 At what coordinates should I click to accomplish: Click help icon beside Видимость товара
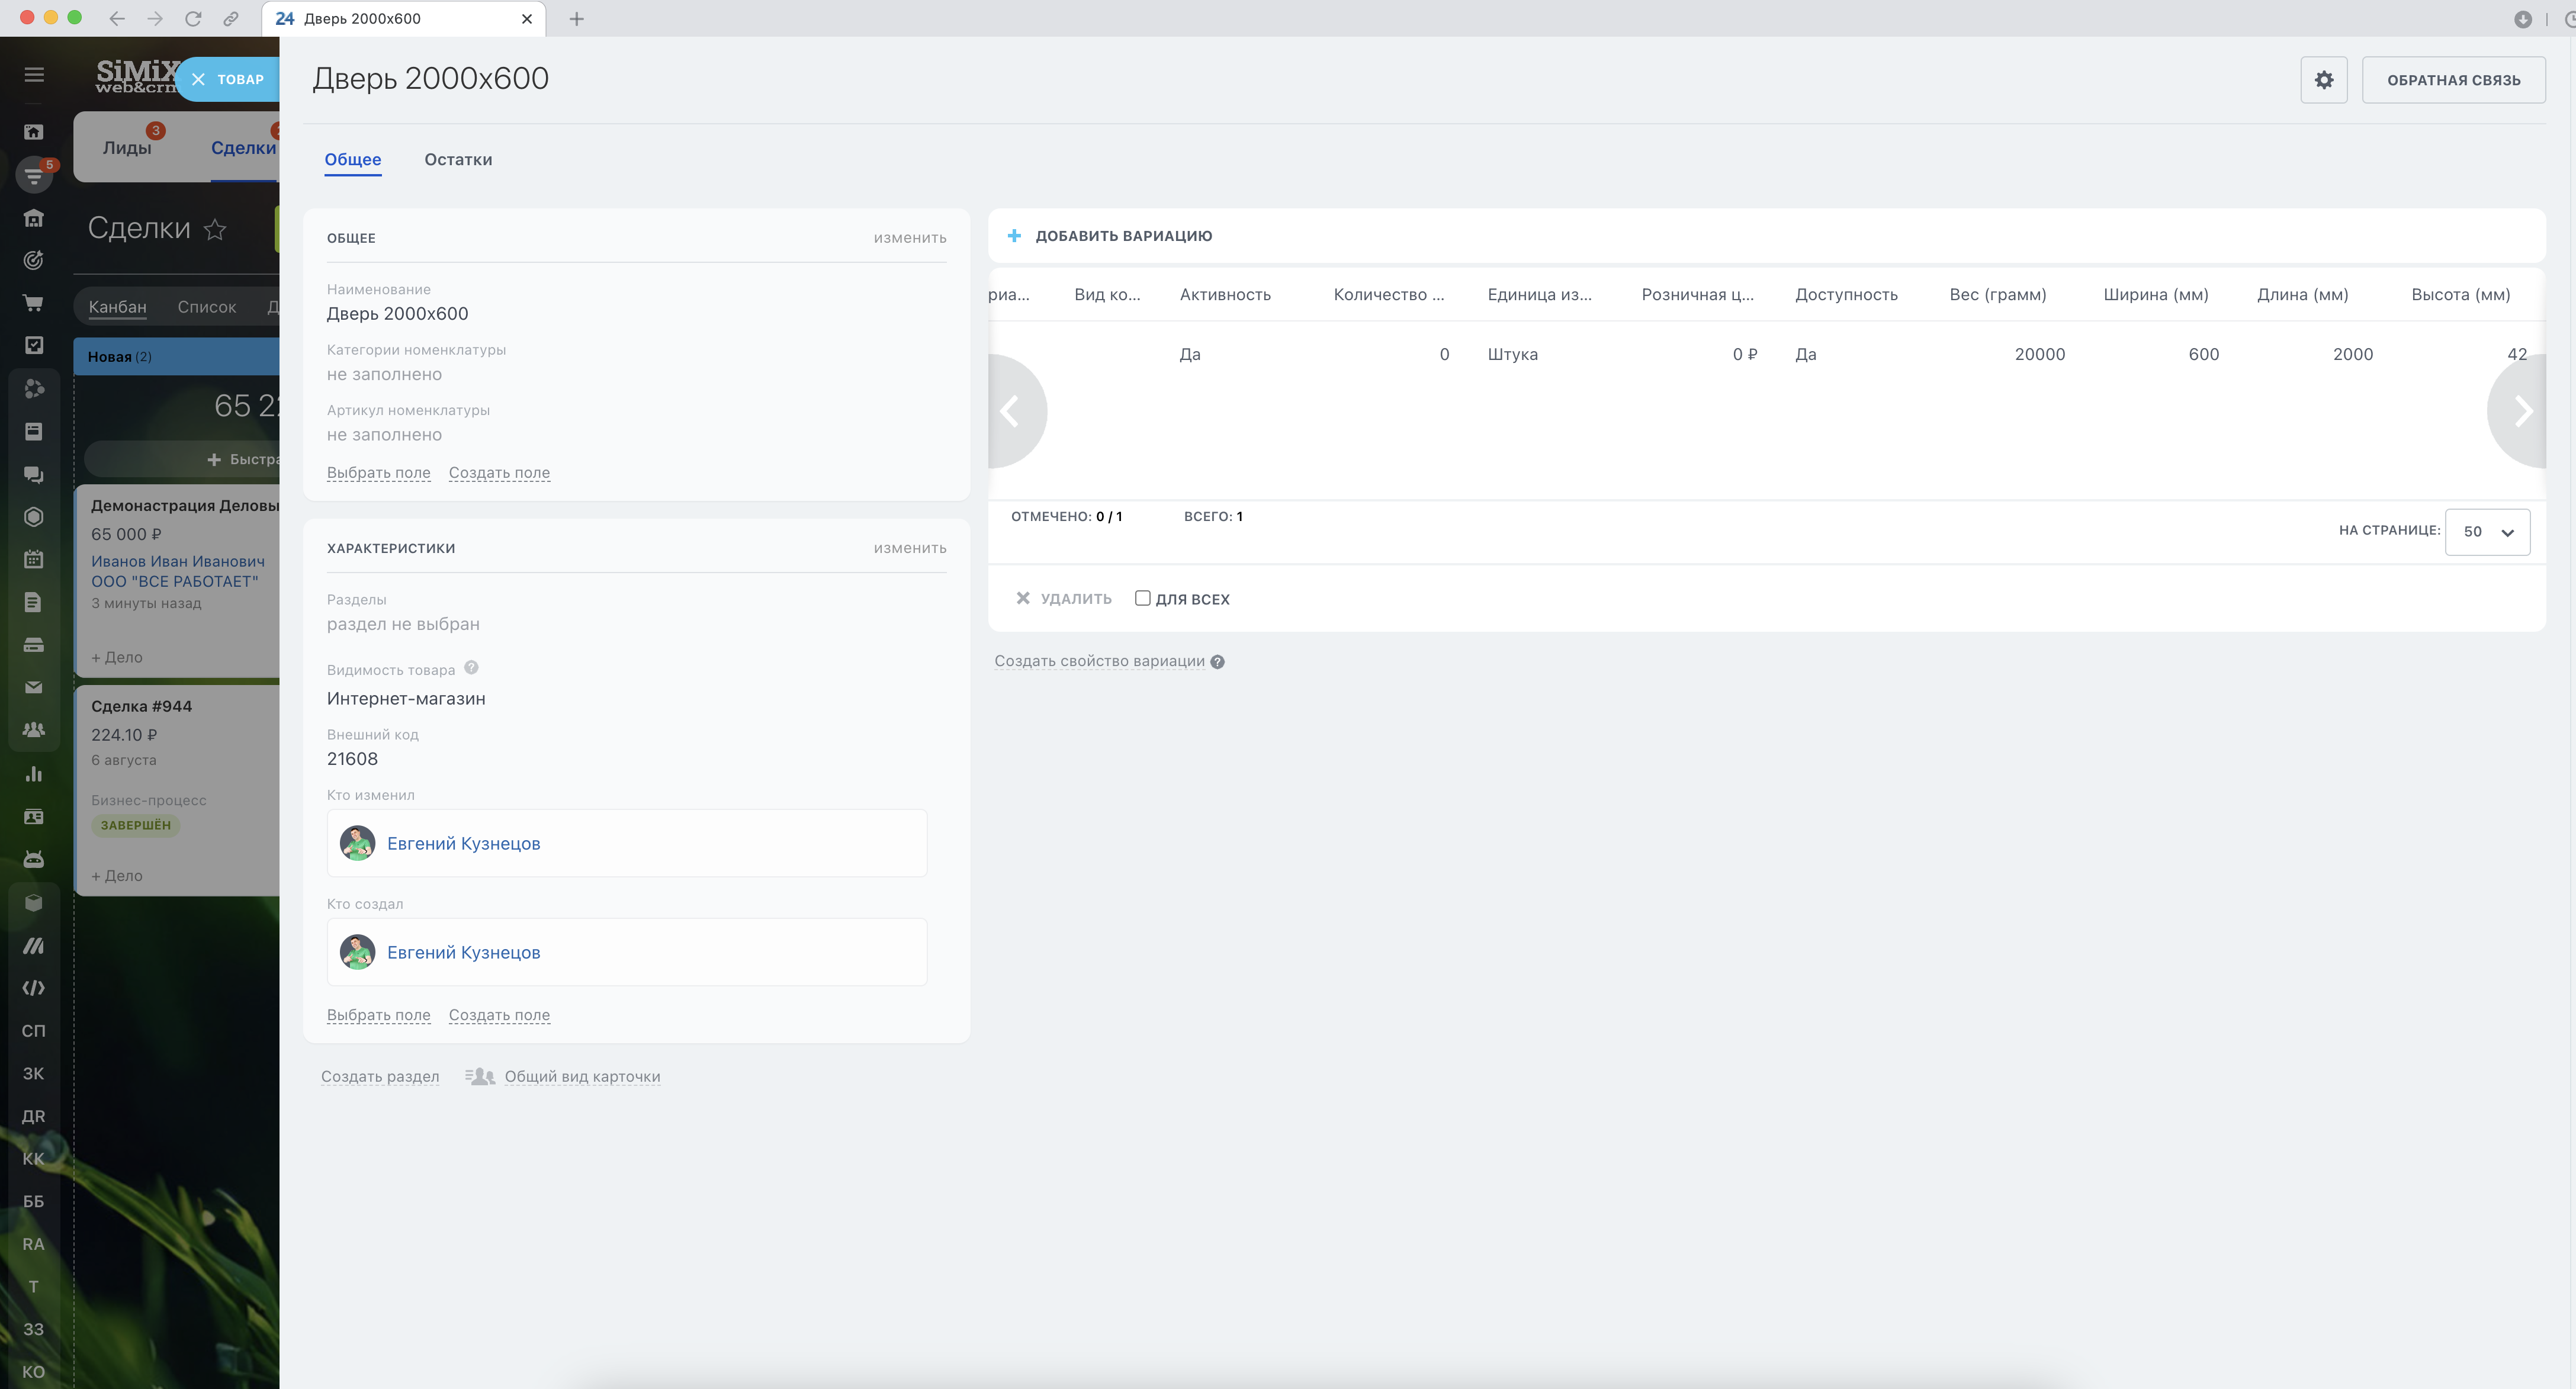pos(471,668)
